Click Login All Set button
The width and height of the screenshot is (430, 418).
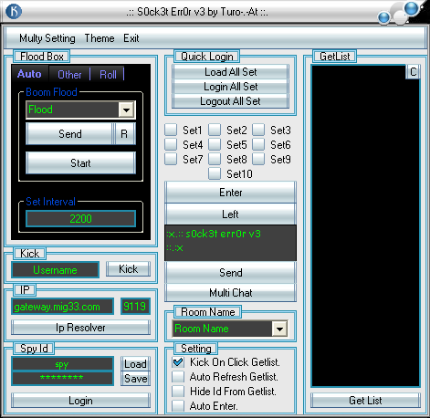(x=230, y=87)
